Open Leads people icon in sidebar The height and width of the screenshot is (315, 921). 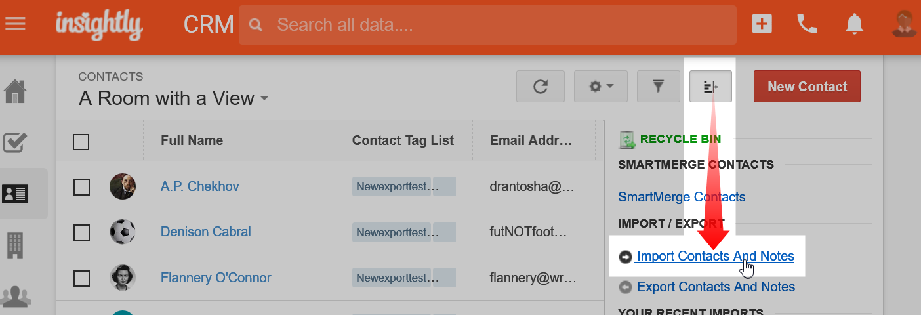[16, 295]
